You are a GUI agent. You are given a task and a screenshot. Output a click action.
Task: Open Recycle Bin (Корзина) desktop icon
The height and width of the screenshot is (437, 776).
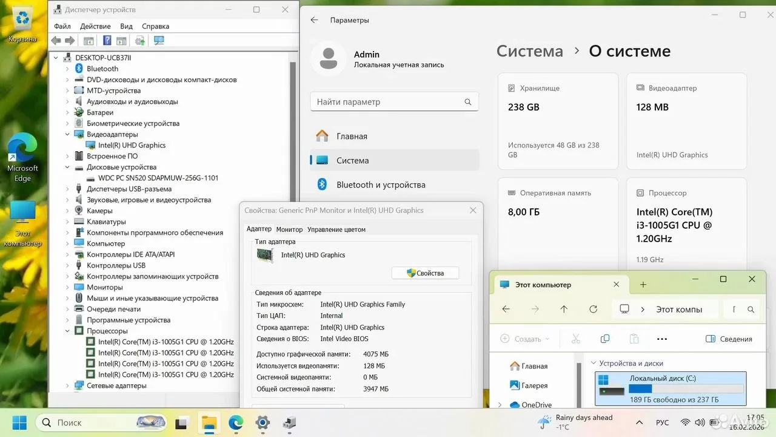(22, 25)
